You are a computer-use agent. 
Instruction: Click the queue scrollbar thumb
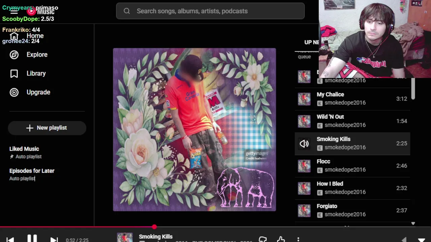point(413,89)
